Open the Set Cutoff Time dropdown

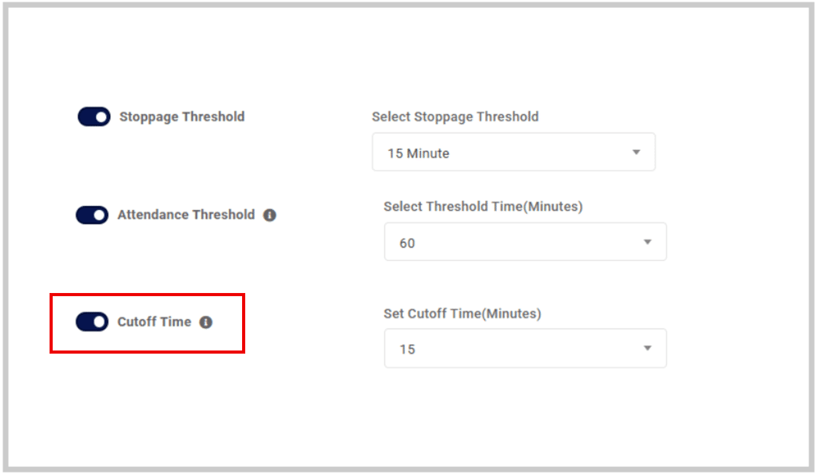click(x=525, y=348)
